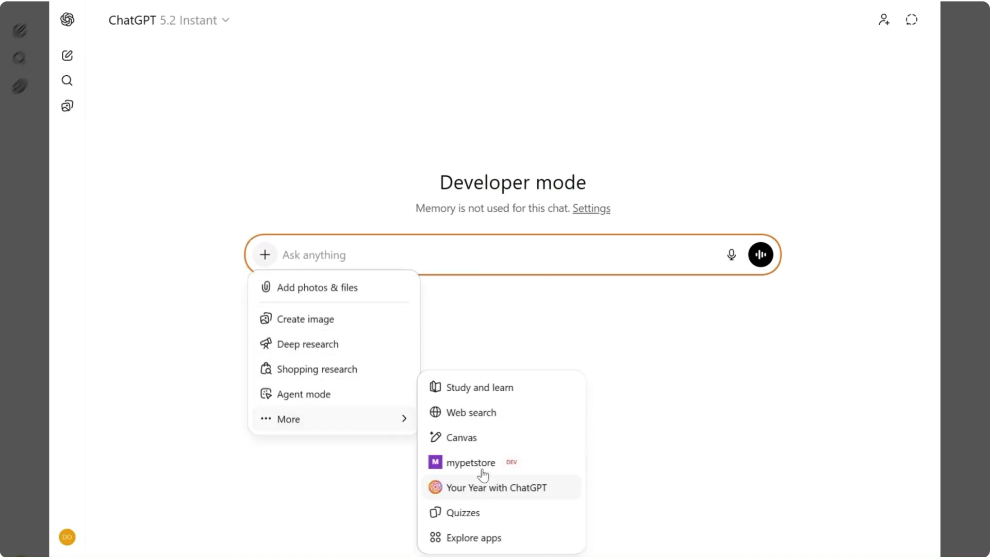Pick mypetstore DEV app
Screen dimensions: 990x557
[x=470, y=463]
